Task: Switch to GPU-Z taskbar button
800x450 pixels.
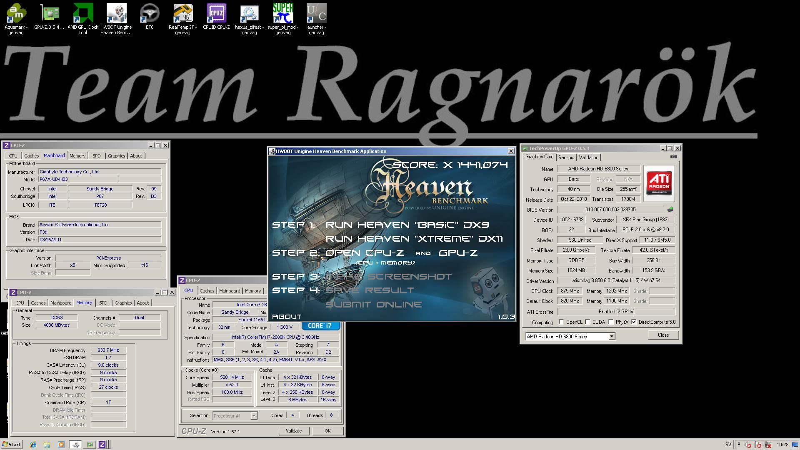Action: pos(89,445)
